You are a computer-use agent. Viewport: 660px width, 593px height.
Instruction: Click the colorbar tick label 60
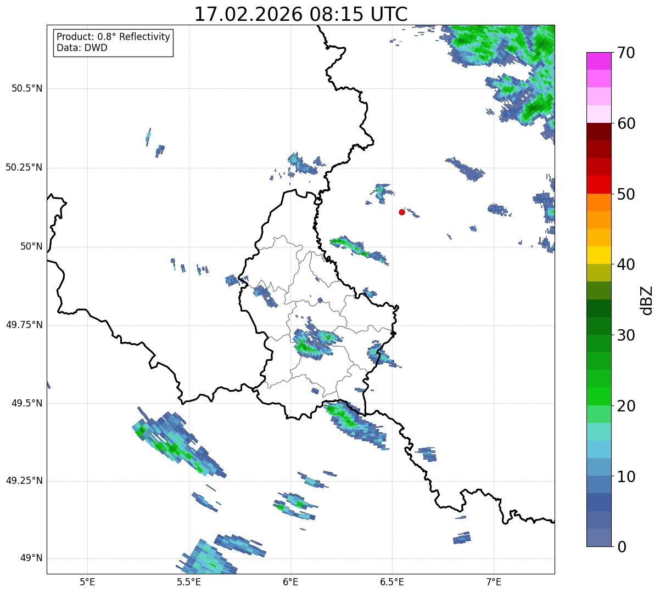click(x=626, y=123)
